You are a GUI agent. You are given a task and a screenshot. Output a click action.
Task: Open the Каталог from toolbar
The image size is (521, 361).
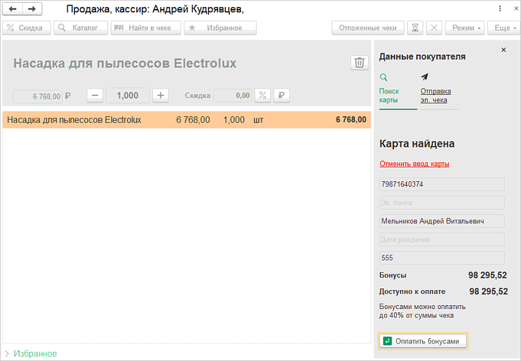tap(80, 28)
